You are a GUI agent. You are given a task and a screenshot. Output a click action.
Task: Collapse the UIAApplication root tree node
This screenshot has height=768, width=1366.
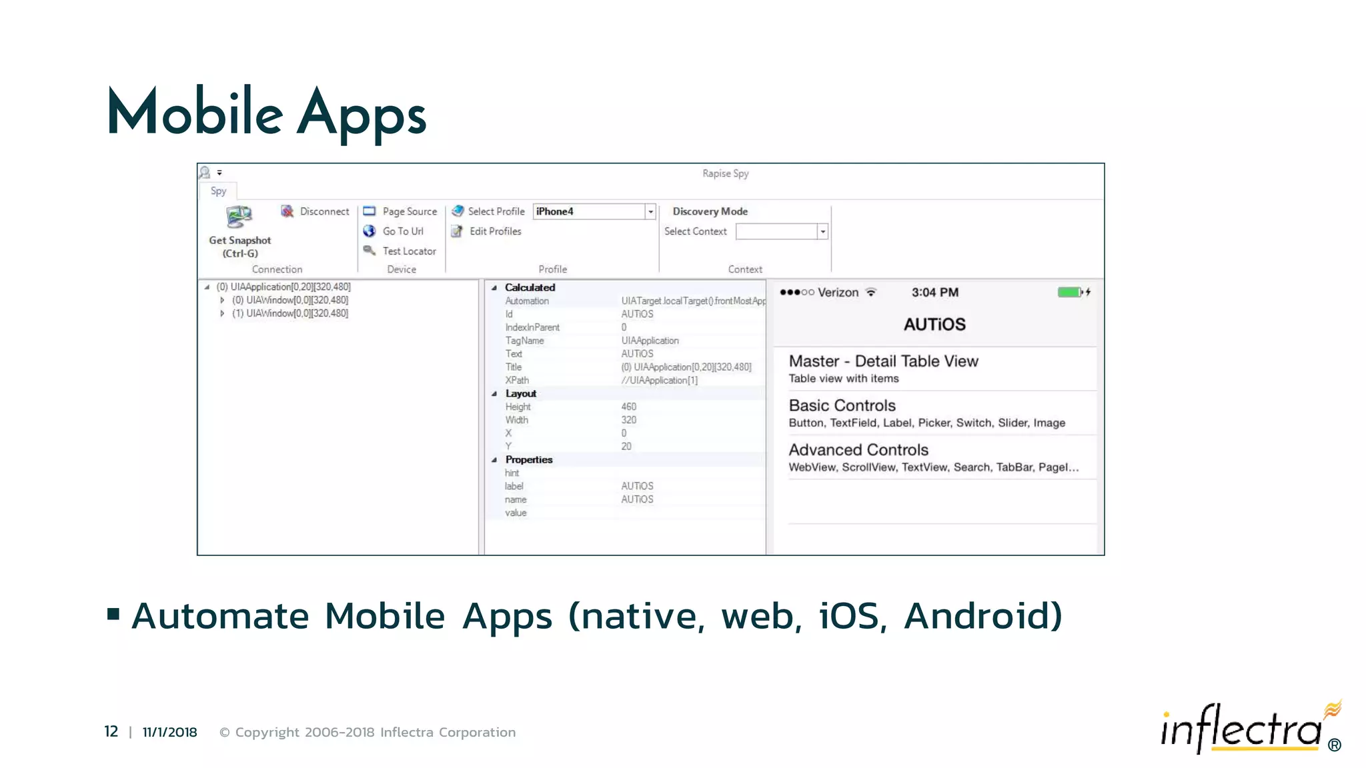click(207, 287)
